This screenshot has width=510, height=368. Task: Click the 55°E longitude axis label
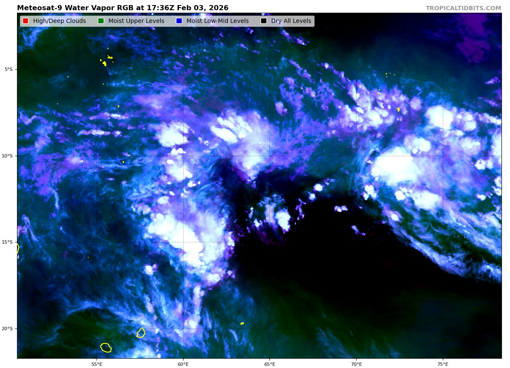pos(96,364)
